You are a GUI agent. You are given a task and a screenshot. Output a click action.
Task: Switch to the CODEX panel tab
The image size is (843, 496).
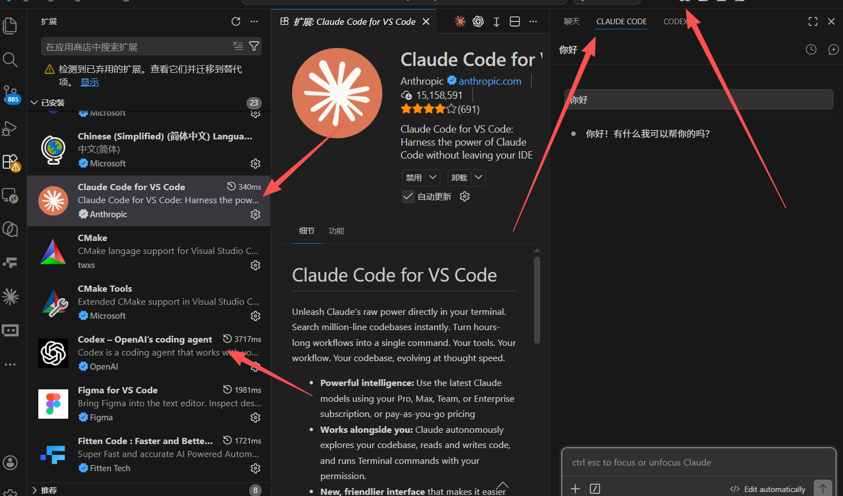pos(676,21)
